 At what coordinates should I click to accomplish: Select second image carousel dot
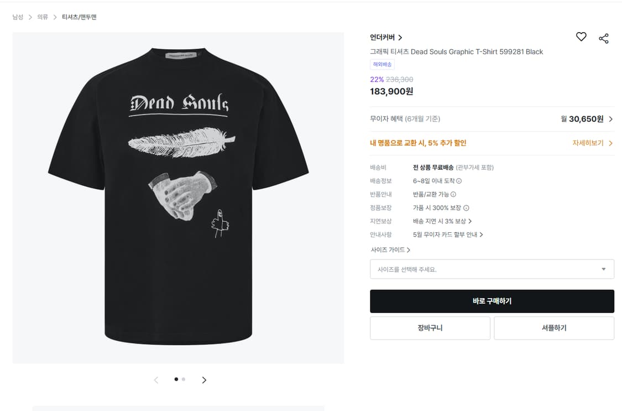coord(184,379)
